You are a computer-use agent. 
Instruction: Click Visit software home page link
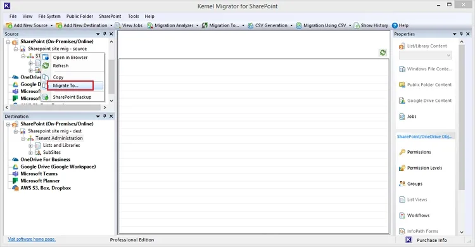pos(32,239)
